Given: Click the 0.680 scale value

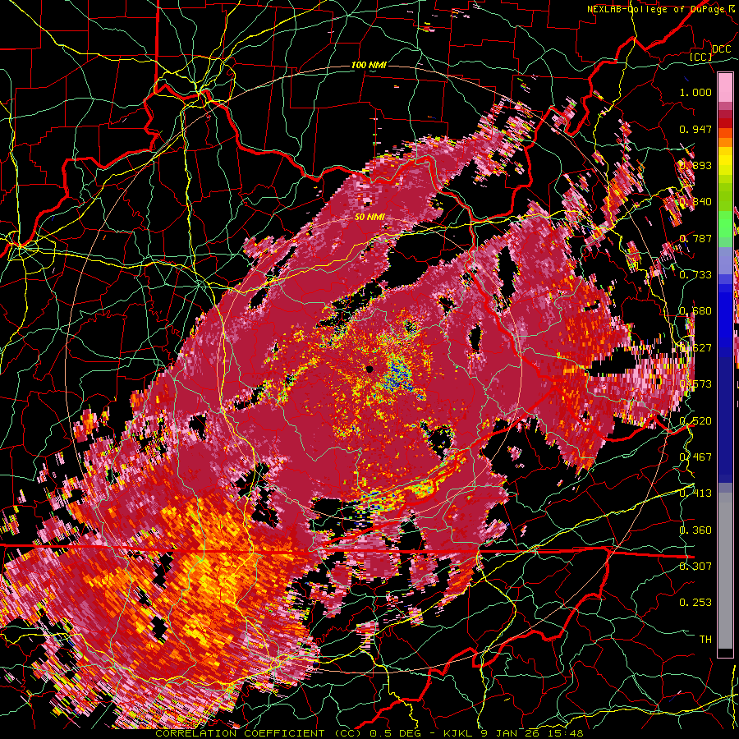Looking at the screenshot, I should click(x=695, y=311).
